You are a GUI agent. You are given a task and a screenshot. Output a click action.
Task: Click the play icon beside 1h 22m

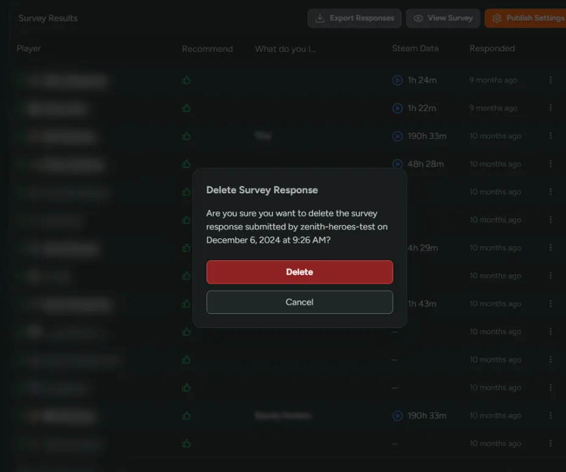(x=398, y=108)
